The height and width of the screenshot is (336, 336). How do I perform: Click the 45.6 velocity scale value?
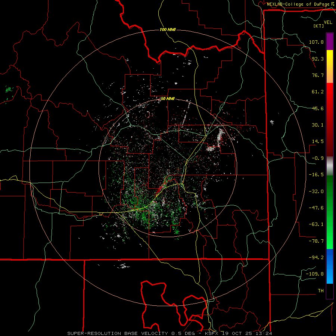(x=318, y=108)
